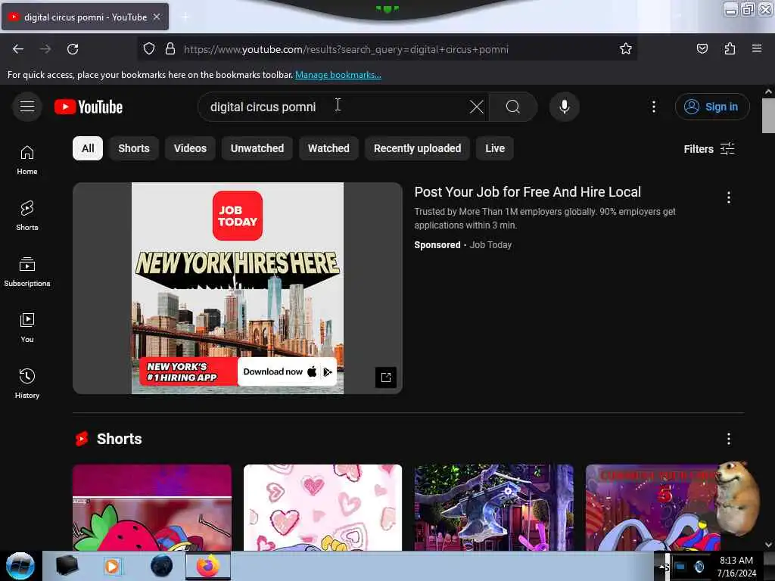Open the anvil scene short thumbnail
The image size is (775, 581).
493,508
